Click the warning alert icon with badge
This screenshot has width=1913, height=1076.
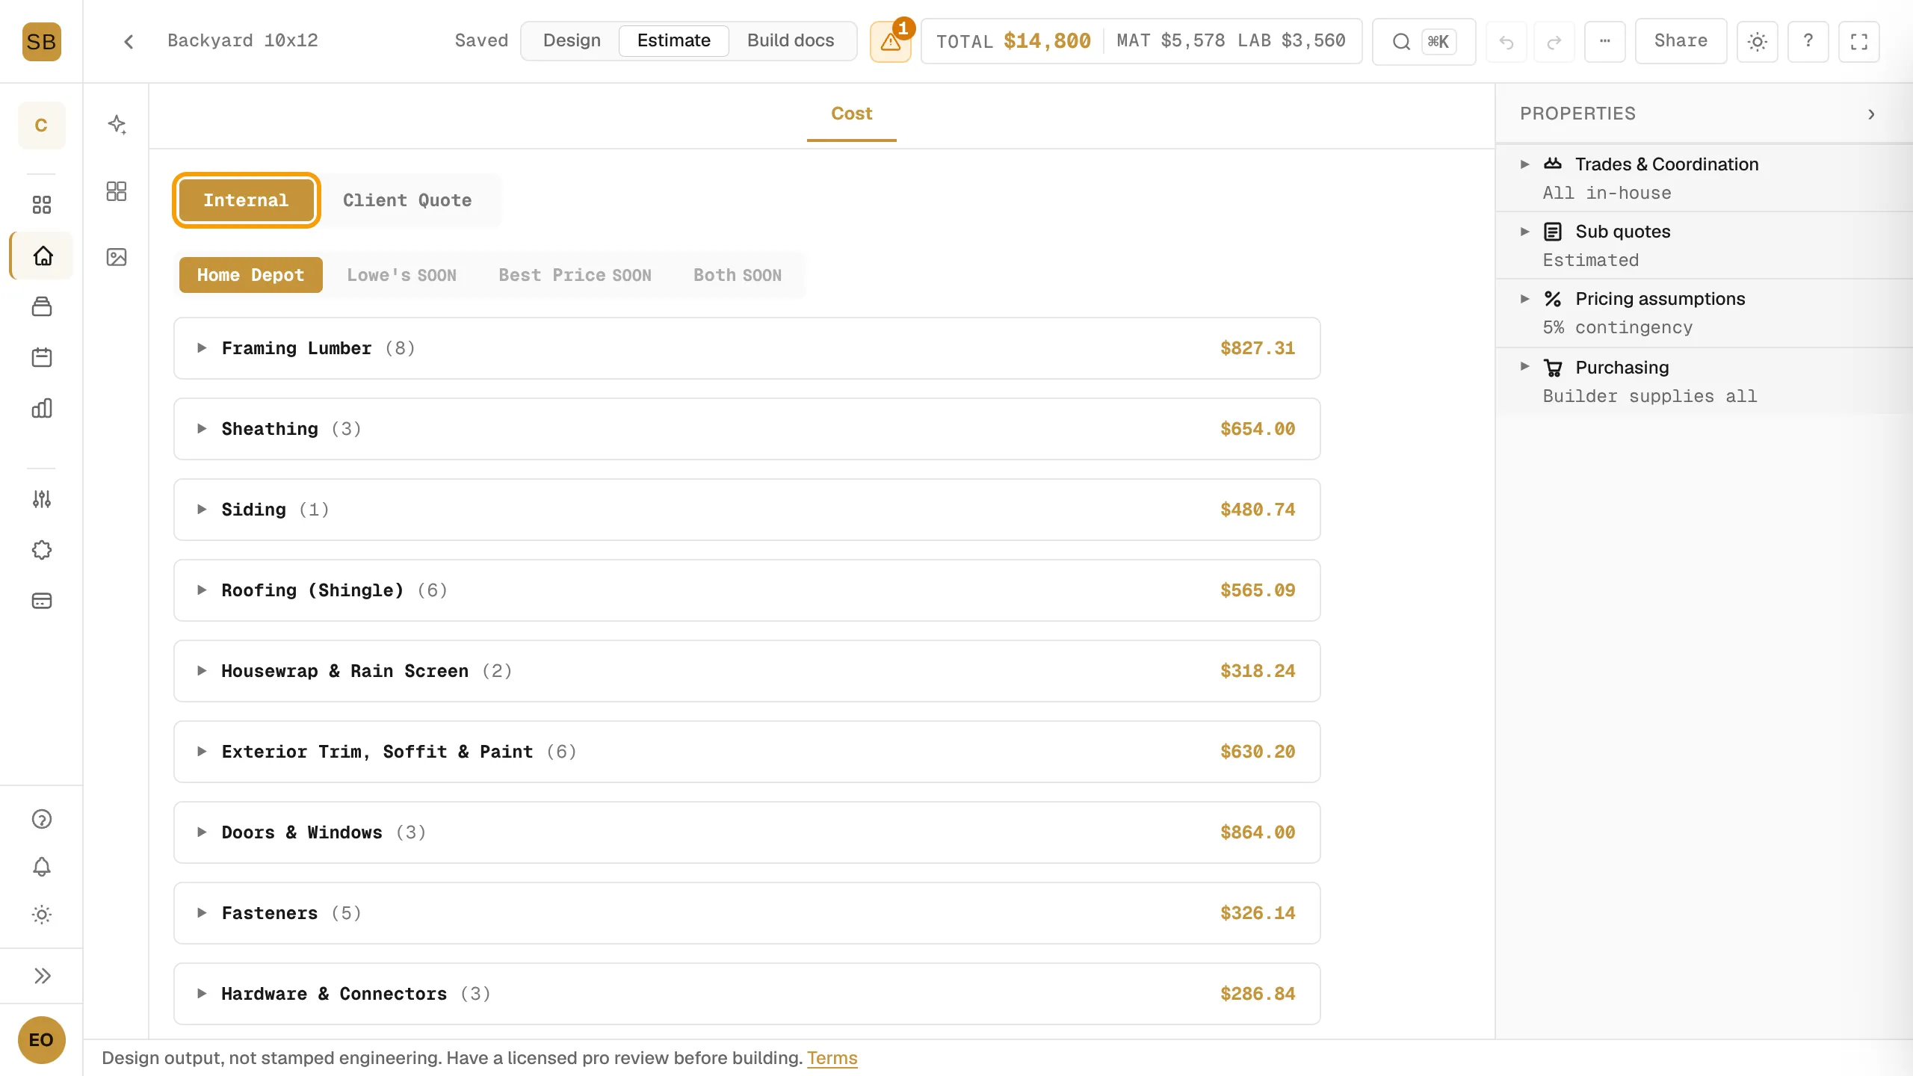pos(890,41)
